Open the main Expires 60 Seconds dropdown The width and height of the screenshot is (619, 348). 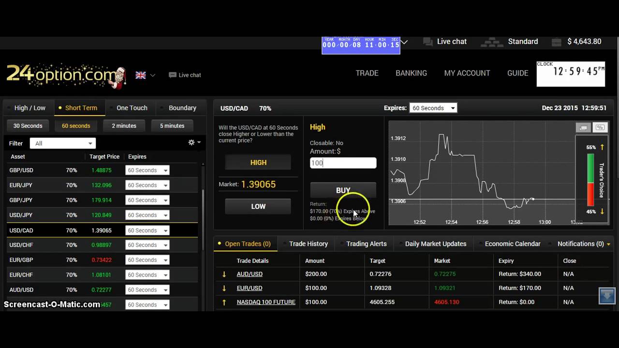(433, 108)
